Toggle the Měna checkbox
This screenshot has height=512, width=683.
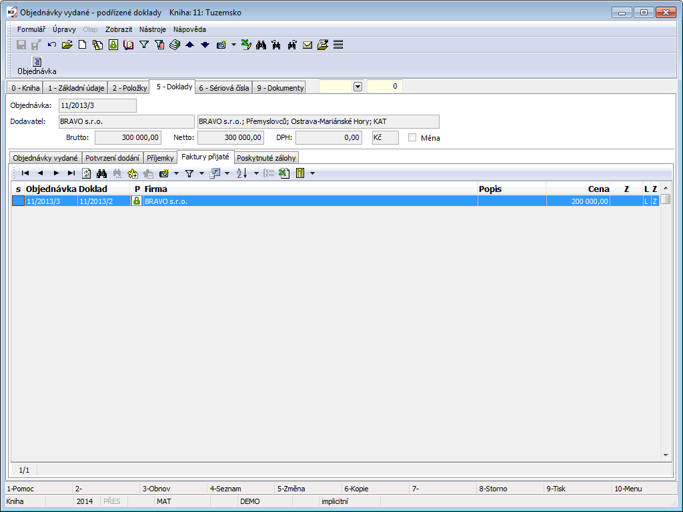tap(412, 137)
